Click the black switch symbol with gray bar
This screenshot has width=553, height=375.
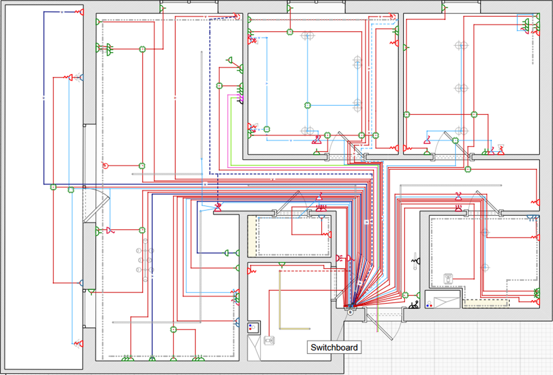tap(416, 261)
